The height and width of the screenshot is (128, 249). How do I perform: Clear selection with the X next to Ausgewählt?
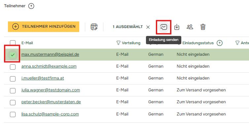click(148, 27)
